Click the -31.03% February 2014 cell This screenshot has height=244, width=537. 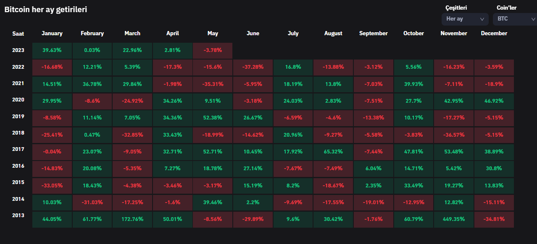(x=92, y=202)
